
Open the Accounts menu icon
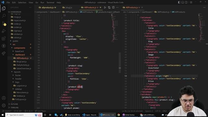click(4, 98)
